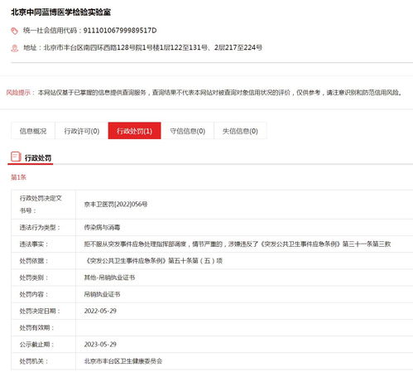Click penalty basis 《突发公共卫生事件应急条例》第五十条
413x372 pixels.
pyautogui.click(x=153, y=261)
